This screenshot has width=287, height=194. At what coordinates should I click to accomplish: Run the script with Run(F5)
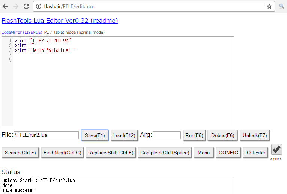194,135
